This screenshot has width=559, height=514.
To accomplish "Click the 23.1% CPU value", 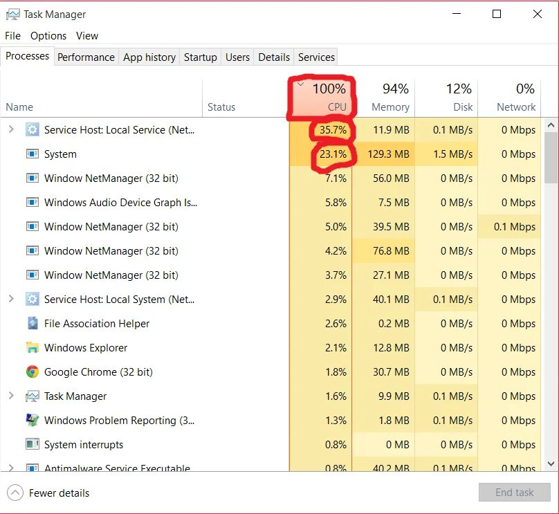I will click(x=333, y=154).
